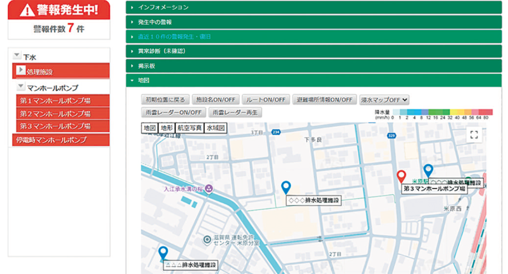
Task: Toggle ルートON/OFF route display
Action: pyautogui.click(x=266, y=99)
